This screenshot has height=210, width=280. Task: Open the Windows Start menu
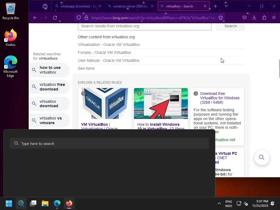9,203
